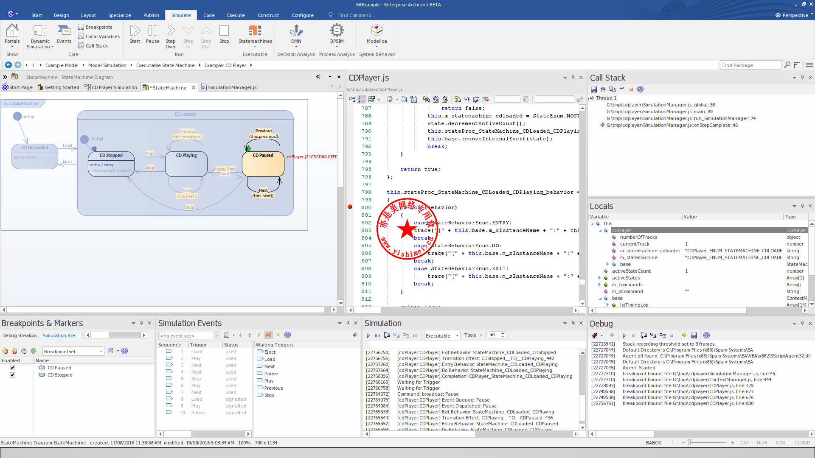The height and width of the screenshot is (458, 815).
Task: Click the stop icon in Simulation panel
Action: pyautogui.click(x=415, y=335)
